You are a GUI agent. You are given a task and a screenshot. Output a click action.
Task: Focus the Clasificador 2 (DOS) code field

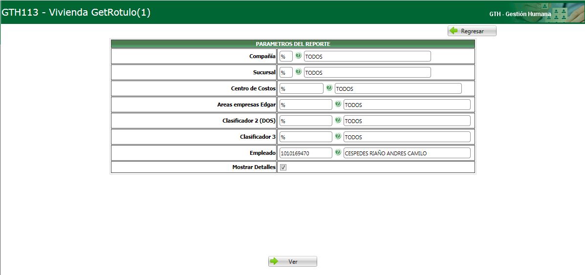[x=306, y=121]
